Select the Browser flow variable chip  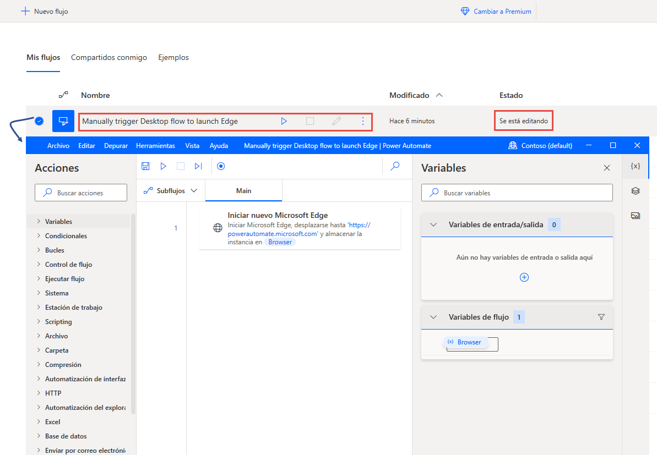click(x=465, y=342)
